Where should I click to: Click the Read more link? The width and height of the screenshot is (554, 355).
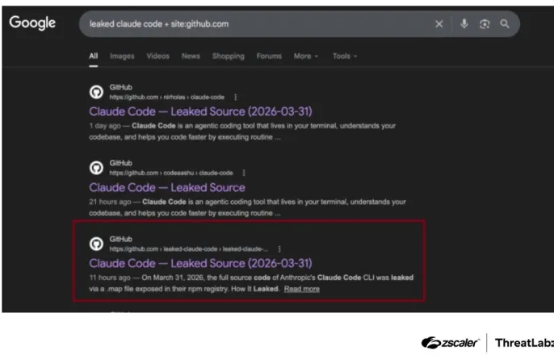pos(302,289)
